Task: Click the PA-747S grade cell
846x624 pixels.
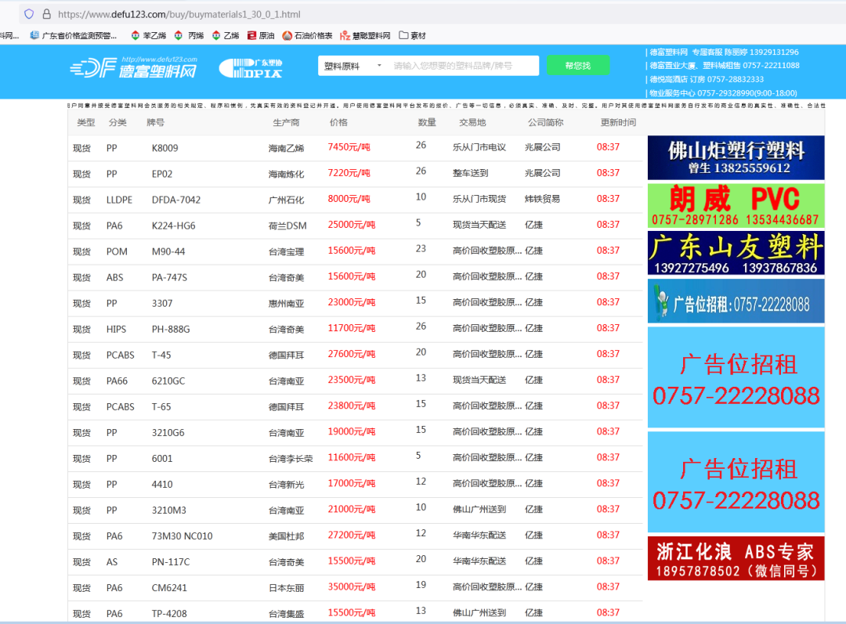Action: coord(169,278)
